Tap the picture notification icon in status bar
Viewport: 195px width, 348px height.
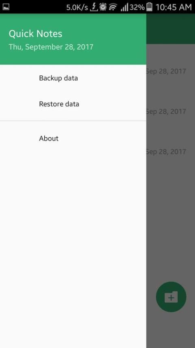pos(6,7)
